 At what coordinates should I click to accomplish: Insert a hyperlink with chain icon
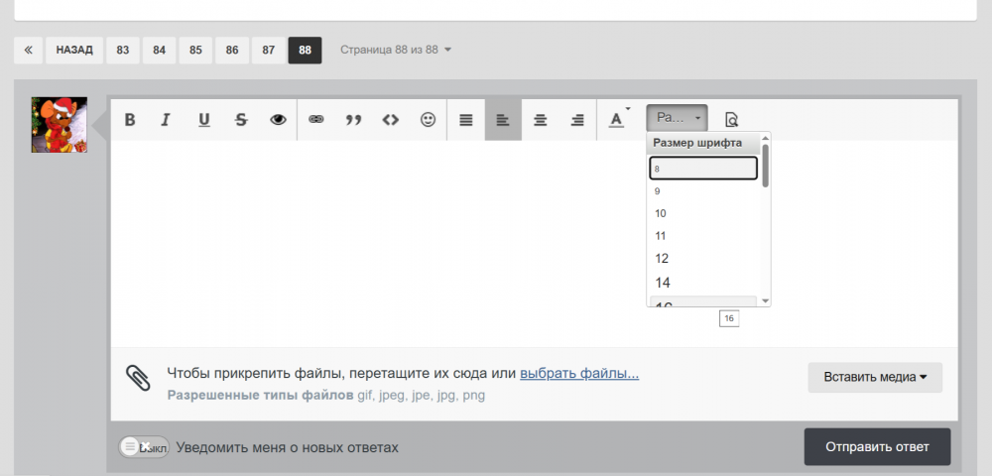pyautogui.click(x=316, y=119)
